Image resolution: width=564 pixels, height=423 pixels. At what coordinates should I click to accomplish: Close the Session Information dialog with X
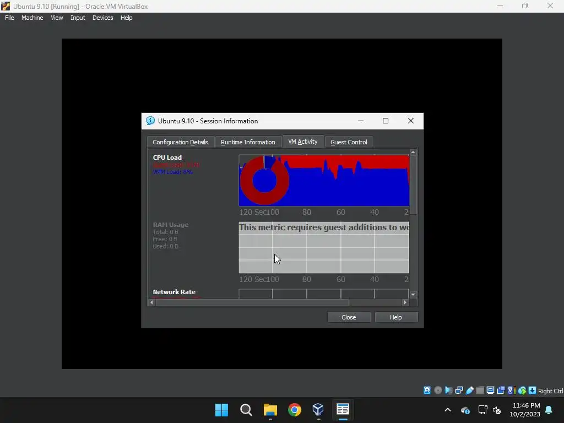tap(411, 121)
